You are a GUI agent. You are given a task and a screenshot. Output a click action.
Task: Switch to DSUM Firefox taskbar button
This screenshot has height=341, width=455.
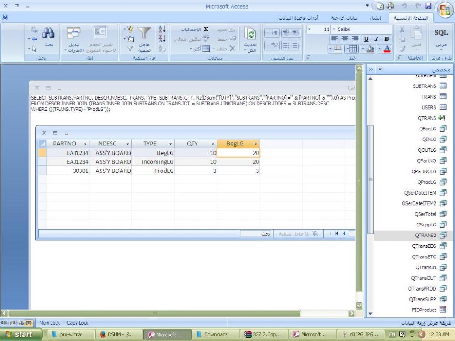119,334
